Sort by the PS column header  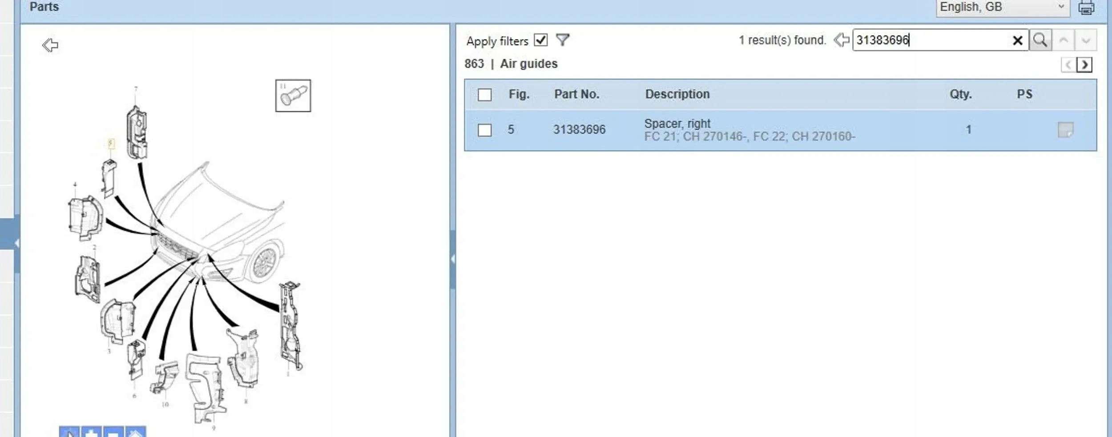point(1024,94)
